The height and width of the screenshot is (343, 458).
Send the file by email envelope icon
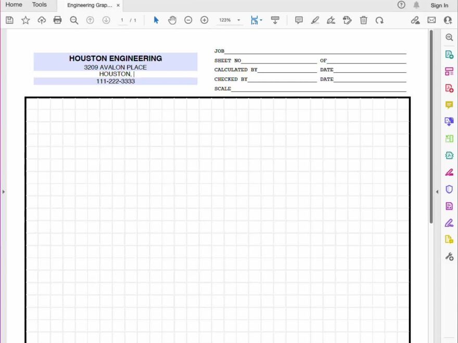tap(431, 20)
